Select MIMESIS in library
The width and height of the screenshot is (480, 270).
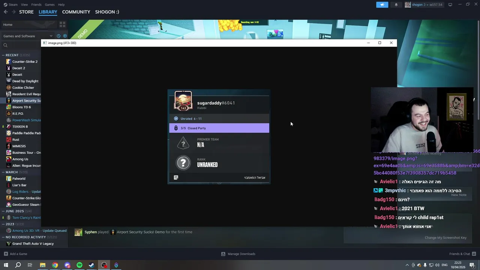click(x=16, y=146)
